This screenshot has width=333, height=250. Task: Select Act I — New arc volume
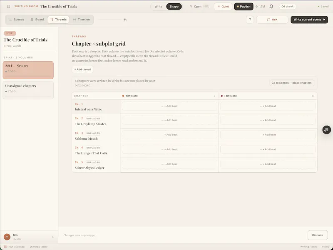pyautogui.click(x=28, y=70)
